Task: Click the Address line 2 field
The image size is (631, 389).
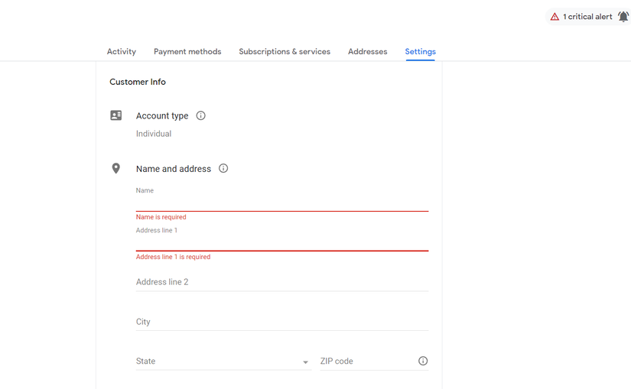Action: 282,282
